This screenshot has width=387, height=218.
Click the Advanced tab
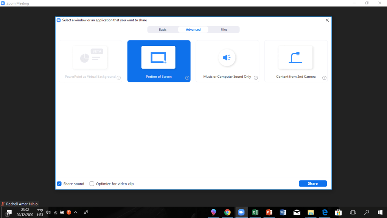click(x=193, y=30)
